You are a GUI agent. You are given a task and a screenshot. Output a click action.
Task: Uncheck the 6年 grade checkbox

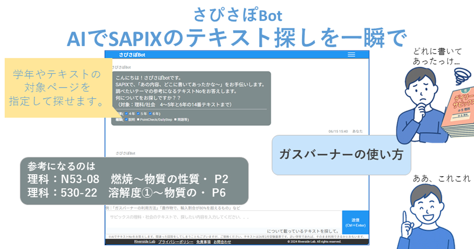pyautogui.click(x=150, y=113)
